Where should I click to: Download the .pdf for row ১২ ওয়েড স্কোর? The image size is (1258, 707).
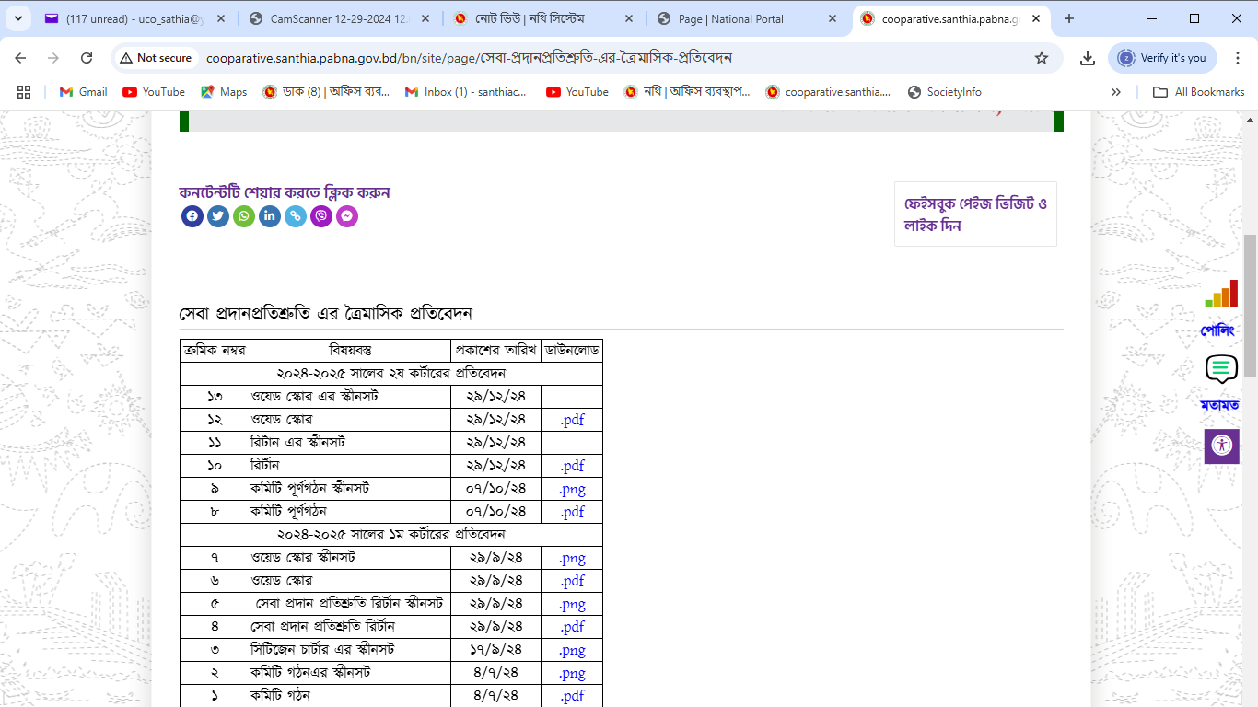click(572, 420)
